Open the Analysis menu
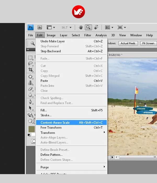 (101, 35)
